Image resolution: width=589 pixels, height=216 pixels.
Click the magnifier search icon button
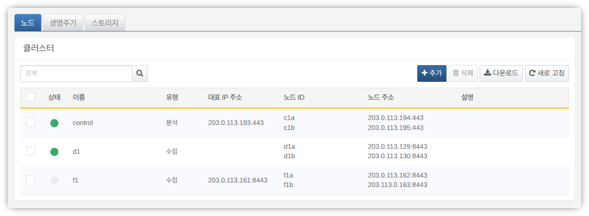tap(140, 73)
